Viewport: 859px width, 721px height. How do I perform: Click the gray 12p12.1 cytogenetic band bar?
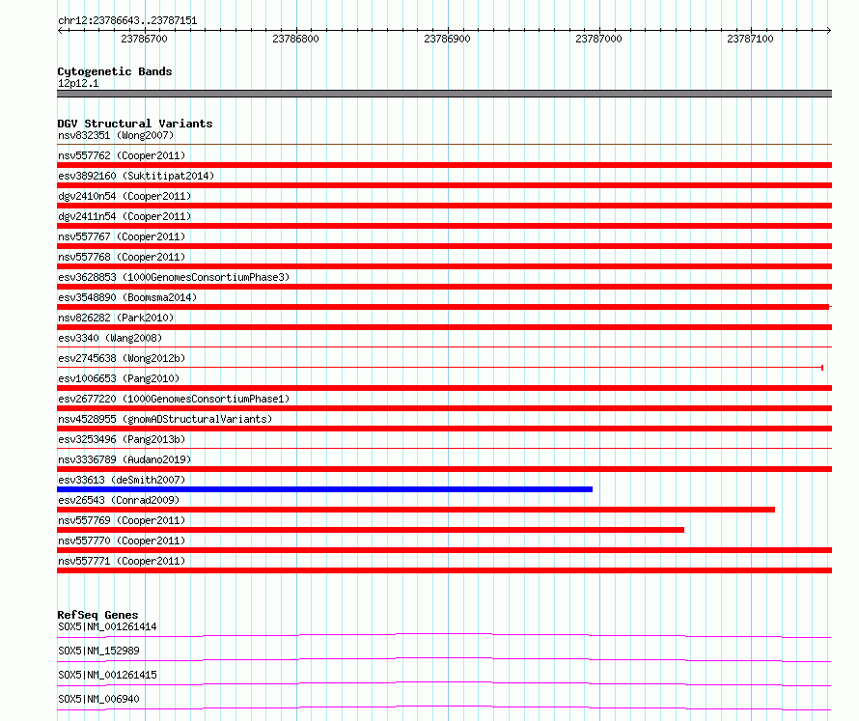(444, 94)
